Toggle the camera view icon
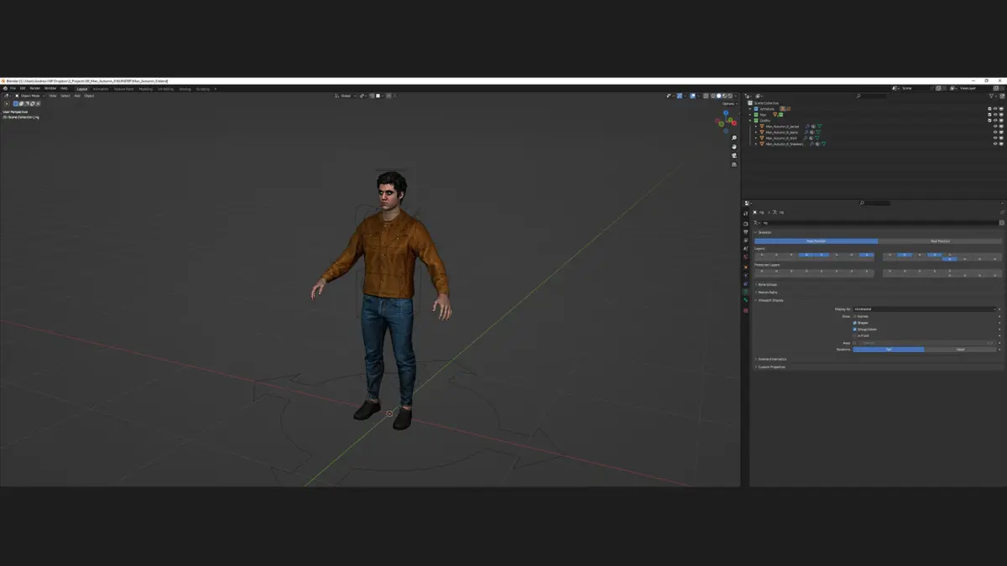The width and height of the screenshot is (1007, 566). click(x=734, y=155)
